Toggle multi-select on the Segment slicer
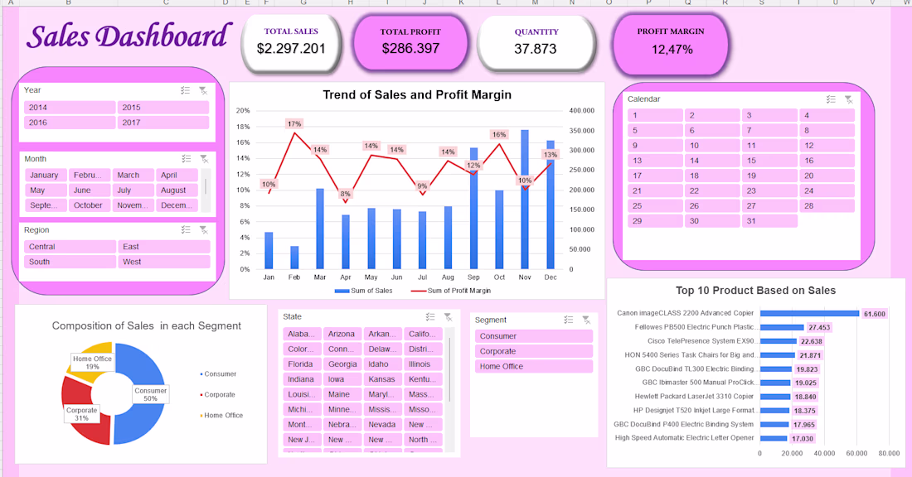This screenshot has height=477, width=912. [x=568, y=320]
